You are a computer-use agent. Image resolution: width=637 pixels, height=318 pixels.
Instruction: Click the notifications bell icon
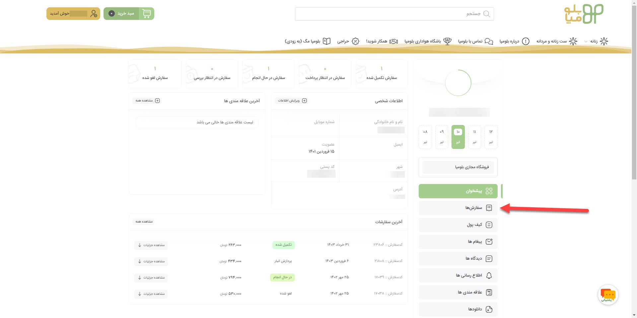pos(489,276)
